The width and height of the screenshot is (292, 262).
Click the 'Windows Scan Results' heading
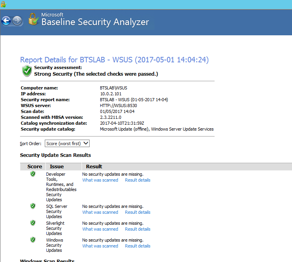47,260
